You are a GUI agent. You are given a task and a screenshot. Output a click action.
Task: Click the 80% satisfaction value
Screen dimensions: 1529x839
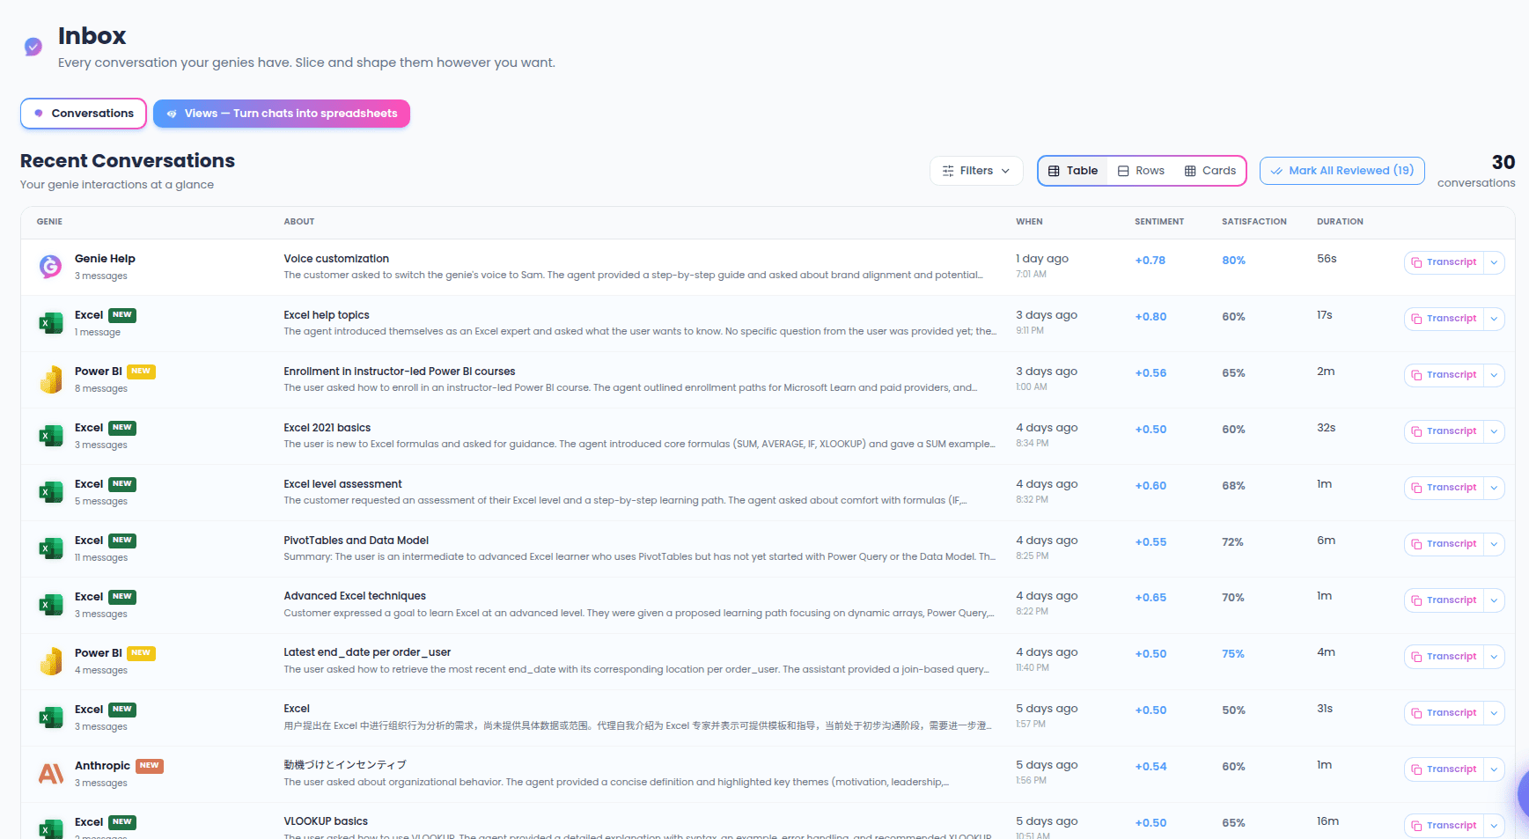pos(1234,261)
